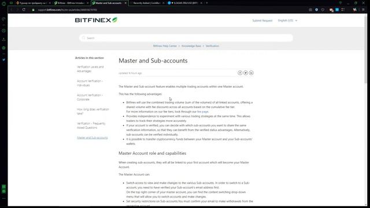The height and width of the screenshot is (208, 370).
Task: Click the browser address bar URL
Action: pyautogui.click(x=68, y=10)
